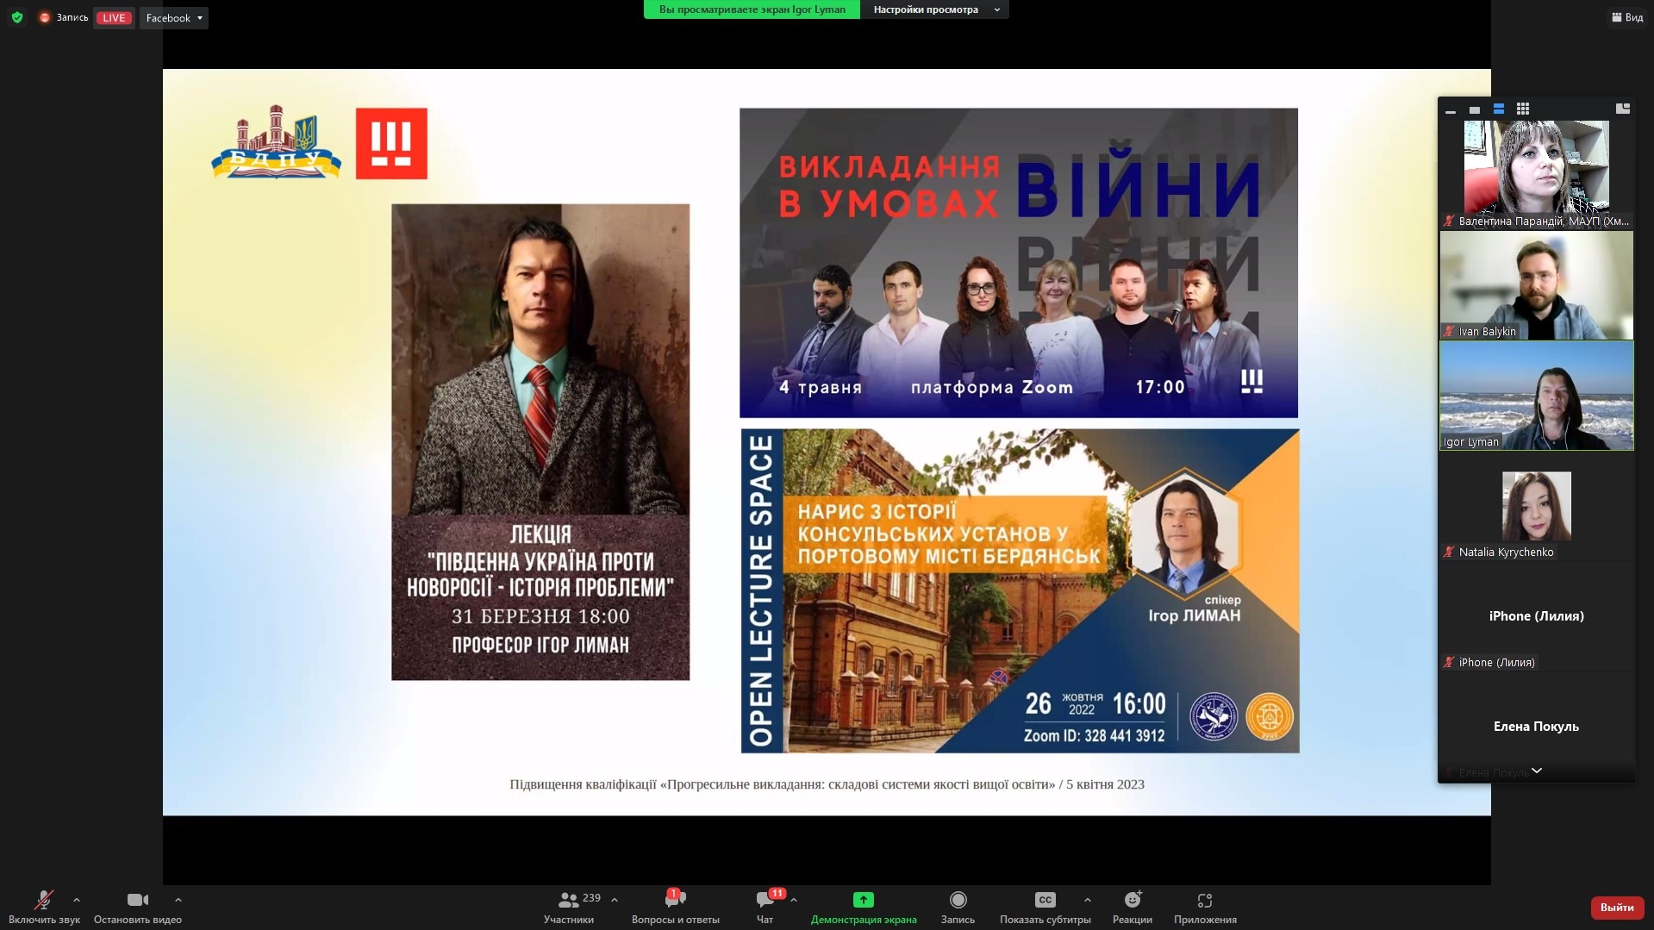Click muted mic icon beside Natalia Kyrychenko's name
The height and width of the screenshot is (930, 1654).
[x=1449, y=552]
